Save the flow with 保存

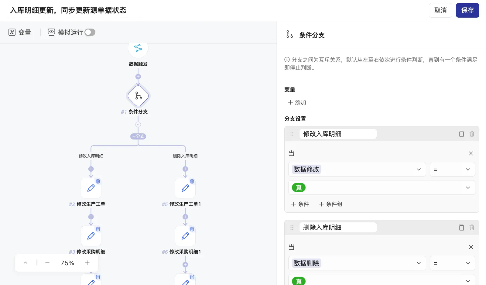click(x=467, y=10)
